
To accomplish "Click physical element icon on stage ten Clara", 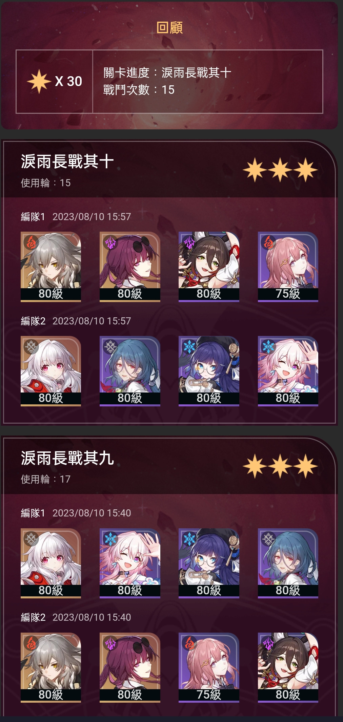I will [x=31, y=347].
